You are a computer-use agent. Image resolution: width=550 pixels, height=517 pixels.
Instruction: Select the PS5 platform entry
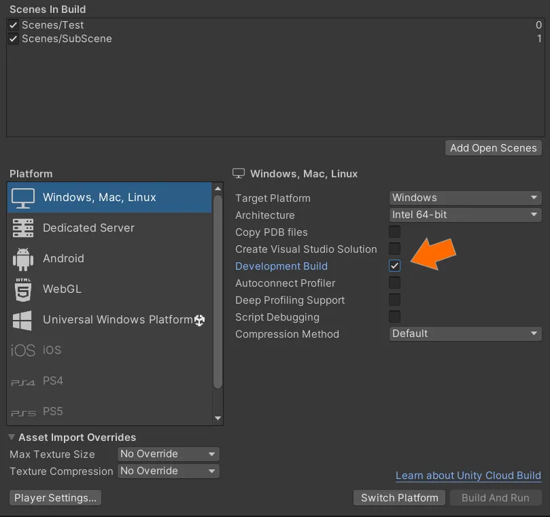(109, 411)
